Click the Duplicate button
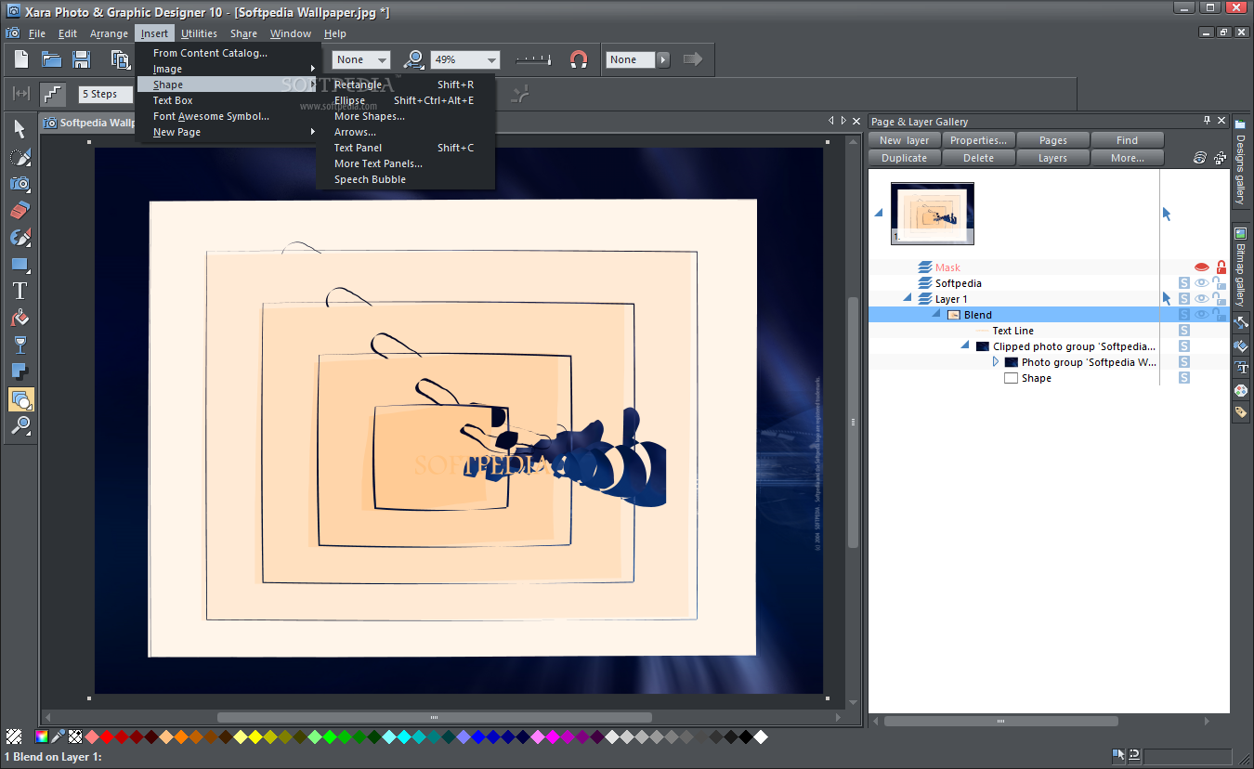The width and height of the screenshot is (1254, 769). (x=905, y=158)
